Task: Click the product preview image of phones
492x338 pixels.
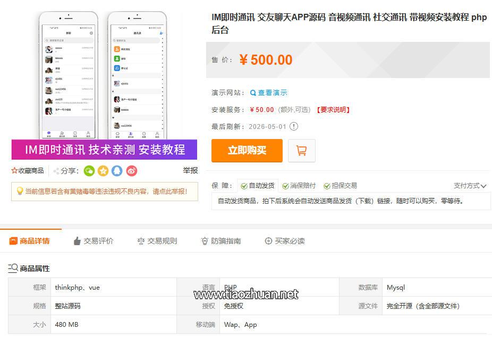Action: (104, 84)
